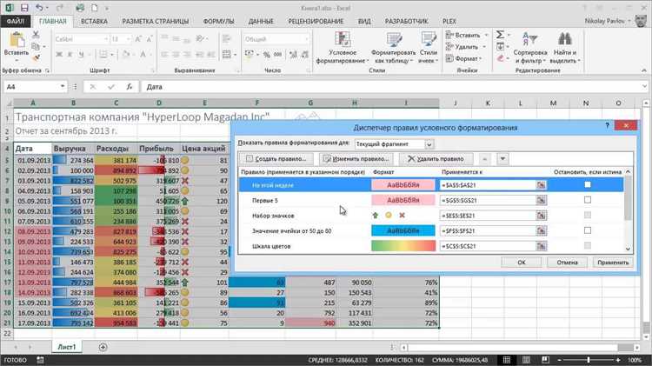Click the Fill down icon in Редактирование

500,47
